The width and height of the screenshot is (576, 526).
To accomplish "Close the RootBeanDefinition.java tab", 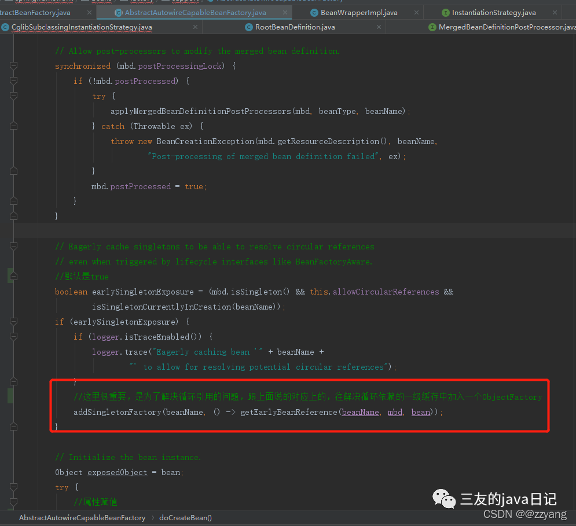I will tap(379, 27).
